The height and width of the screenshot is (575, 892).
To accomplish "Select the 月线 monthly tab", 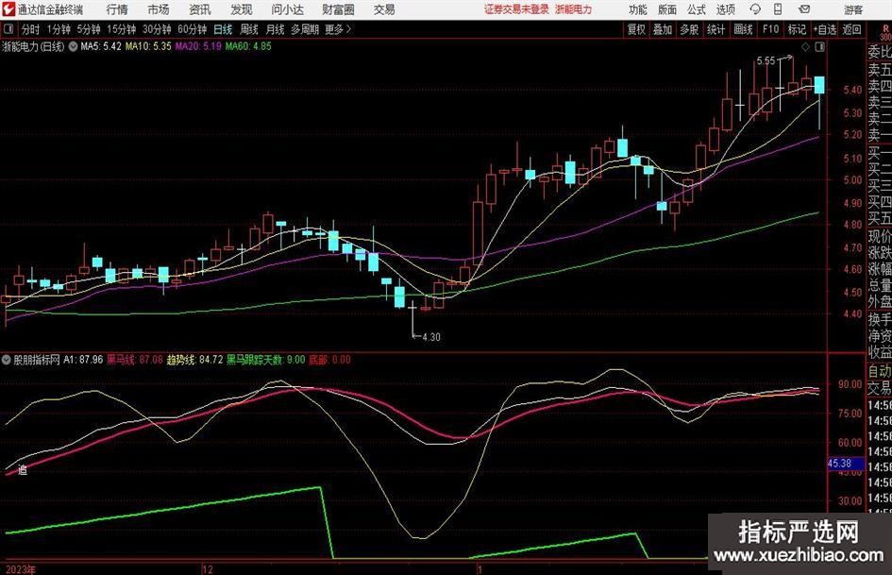I will [x=276, y=29].
